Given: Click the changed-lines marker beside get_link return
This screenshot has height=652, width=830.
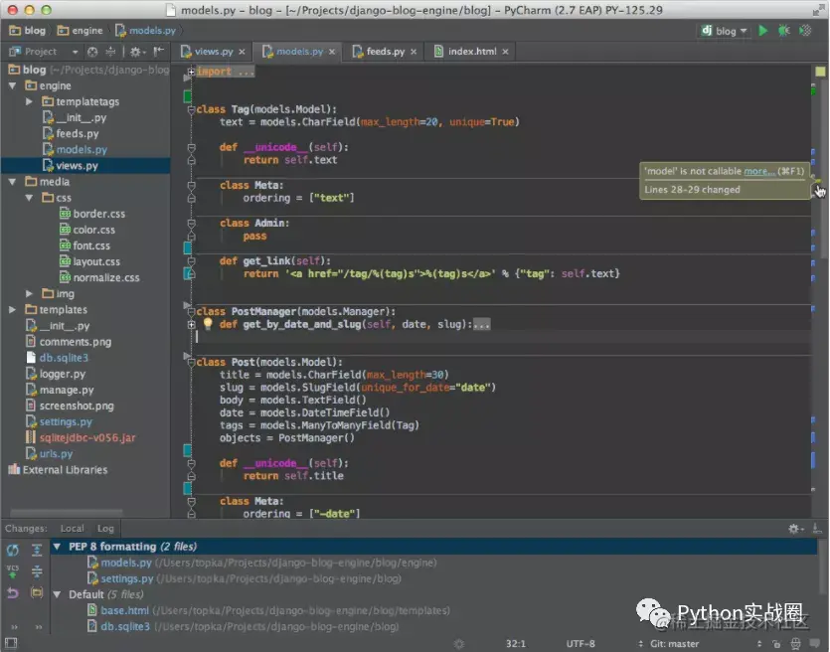Looking at the screenshot, I should [x=188, y=273].
